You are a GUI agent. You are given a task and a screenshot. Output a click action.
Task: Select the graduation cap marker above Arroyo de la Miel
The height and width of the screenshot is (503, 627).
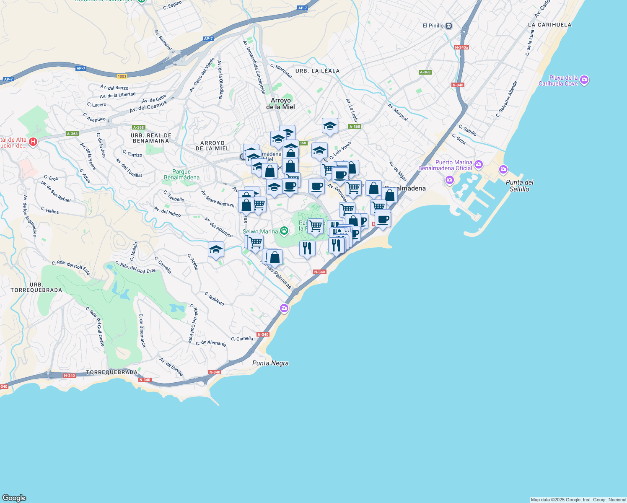[330, 126]
